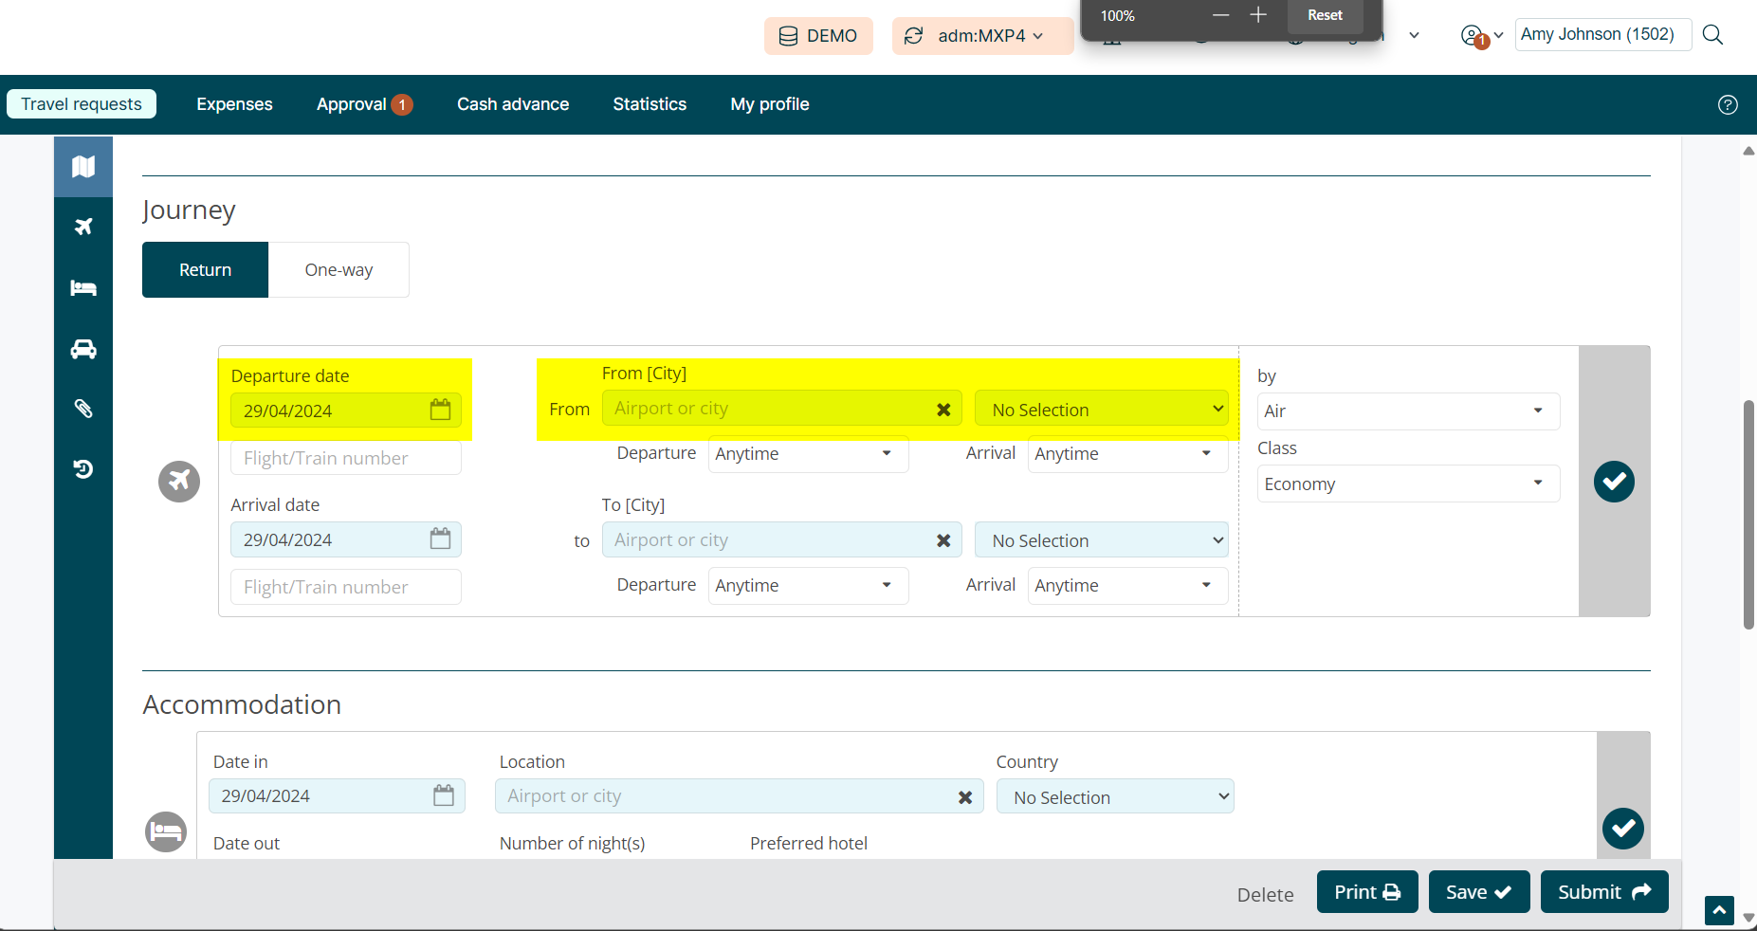Open the Class dropdown showing Economy

[x=1407, y=484]
